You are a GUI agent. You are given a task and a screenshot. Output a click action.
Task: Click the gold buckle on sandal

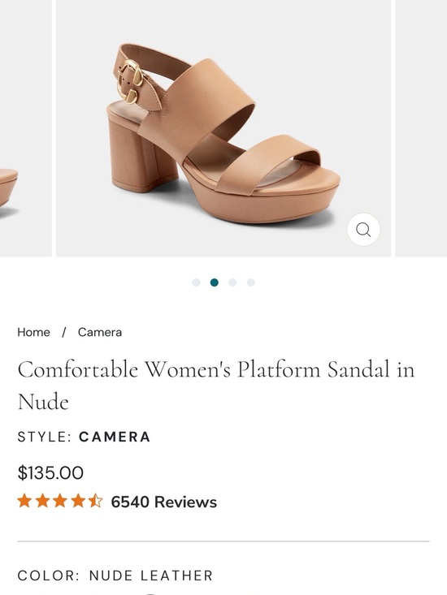pos(129,82)
